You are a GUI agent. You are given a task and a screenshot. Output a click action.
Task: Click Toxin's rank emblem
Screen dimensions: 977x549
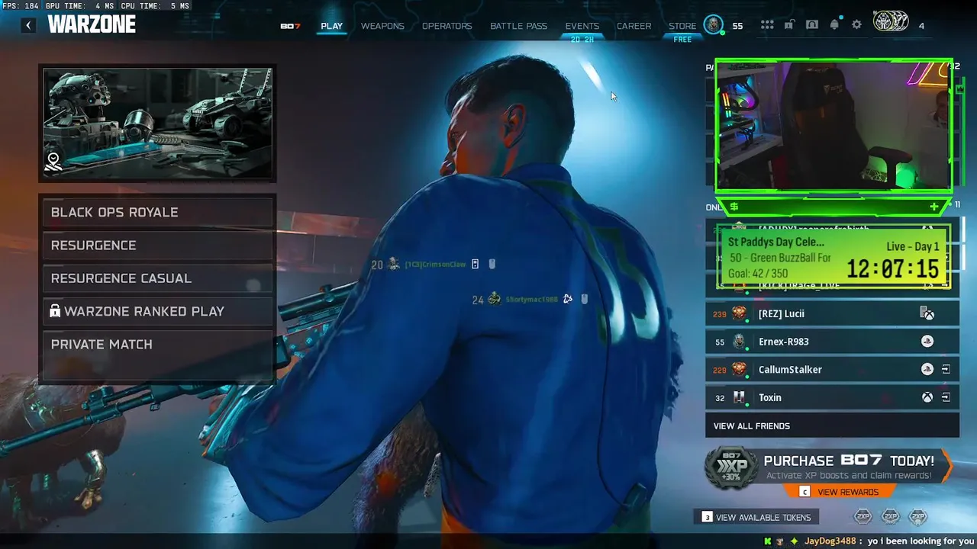click(739, 397)
